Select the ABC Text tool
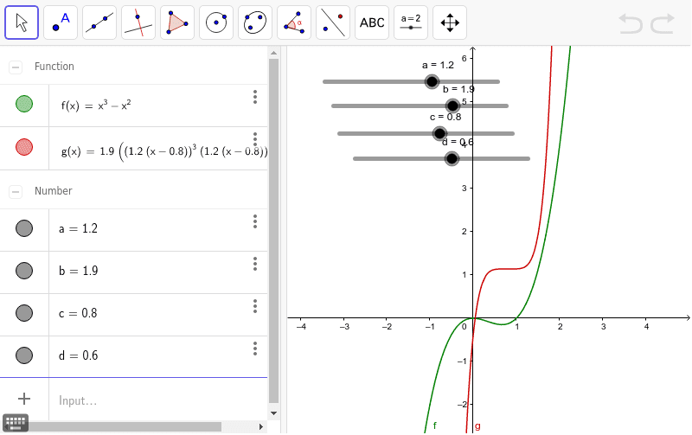Screen dimensions: 692x435 point(372,22)
